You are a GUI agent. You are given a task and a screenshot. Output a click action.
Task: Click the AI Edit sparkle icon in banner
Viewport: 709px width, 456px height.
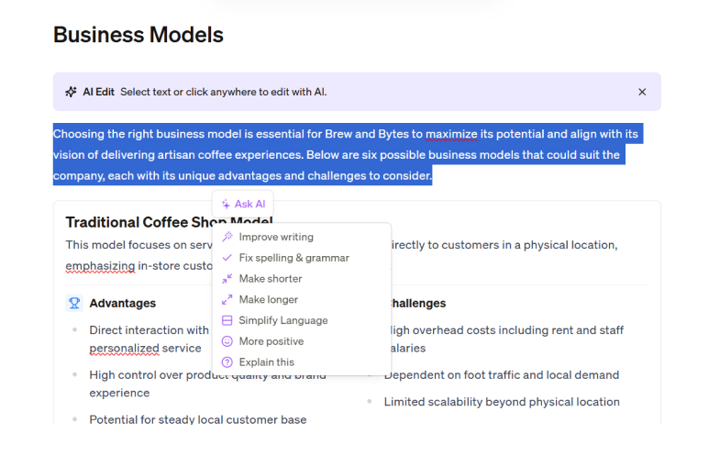click(x=71, y=92)
